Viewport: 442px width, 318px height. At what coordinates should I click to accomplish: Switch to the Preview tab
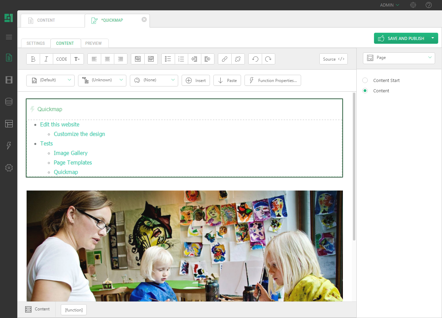(94, 43)
